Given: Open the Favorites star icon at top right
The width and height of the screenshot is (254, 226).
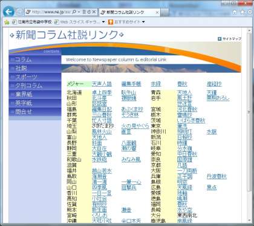Looking at the screenshot, I should [x=243, y=12].
